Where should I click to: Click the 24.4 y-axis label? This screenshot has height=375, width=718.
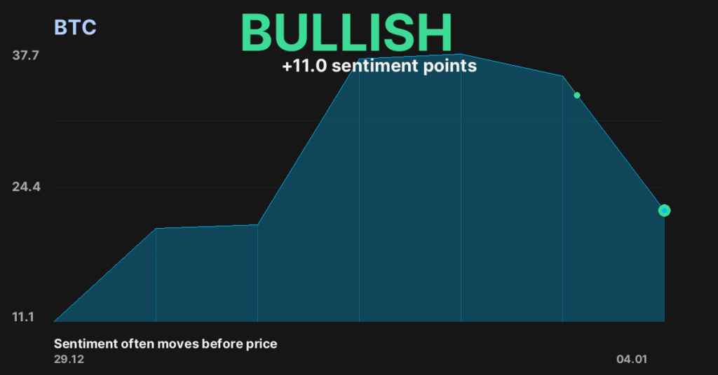pyautogui.click(x=27, y=187)
